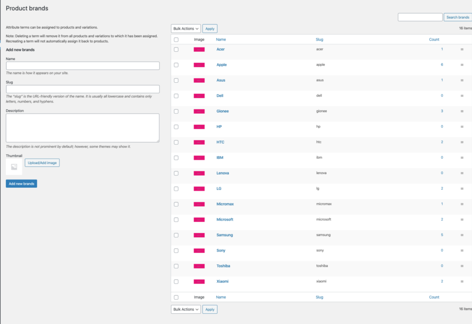Click the drag handle icon for IBM
472x324 pixels.
(x=462, y=158)
